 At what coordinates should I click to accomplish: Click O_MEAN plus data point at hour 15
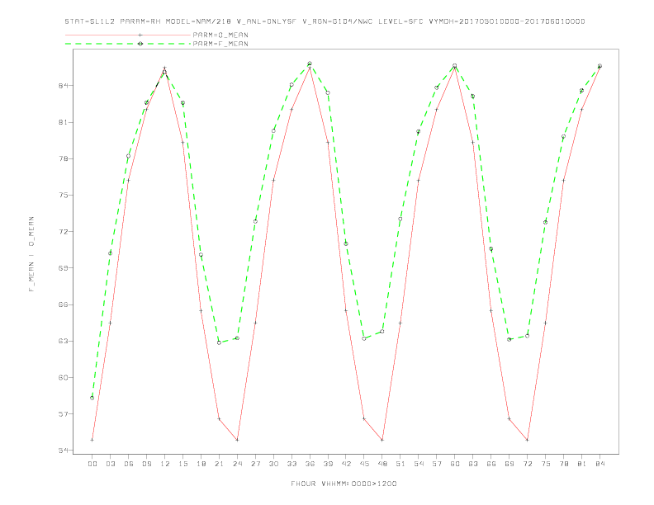182,143
